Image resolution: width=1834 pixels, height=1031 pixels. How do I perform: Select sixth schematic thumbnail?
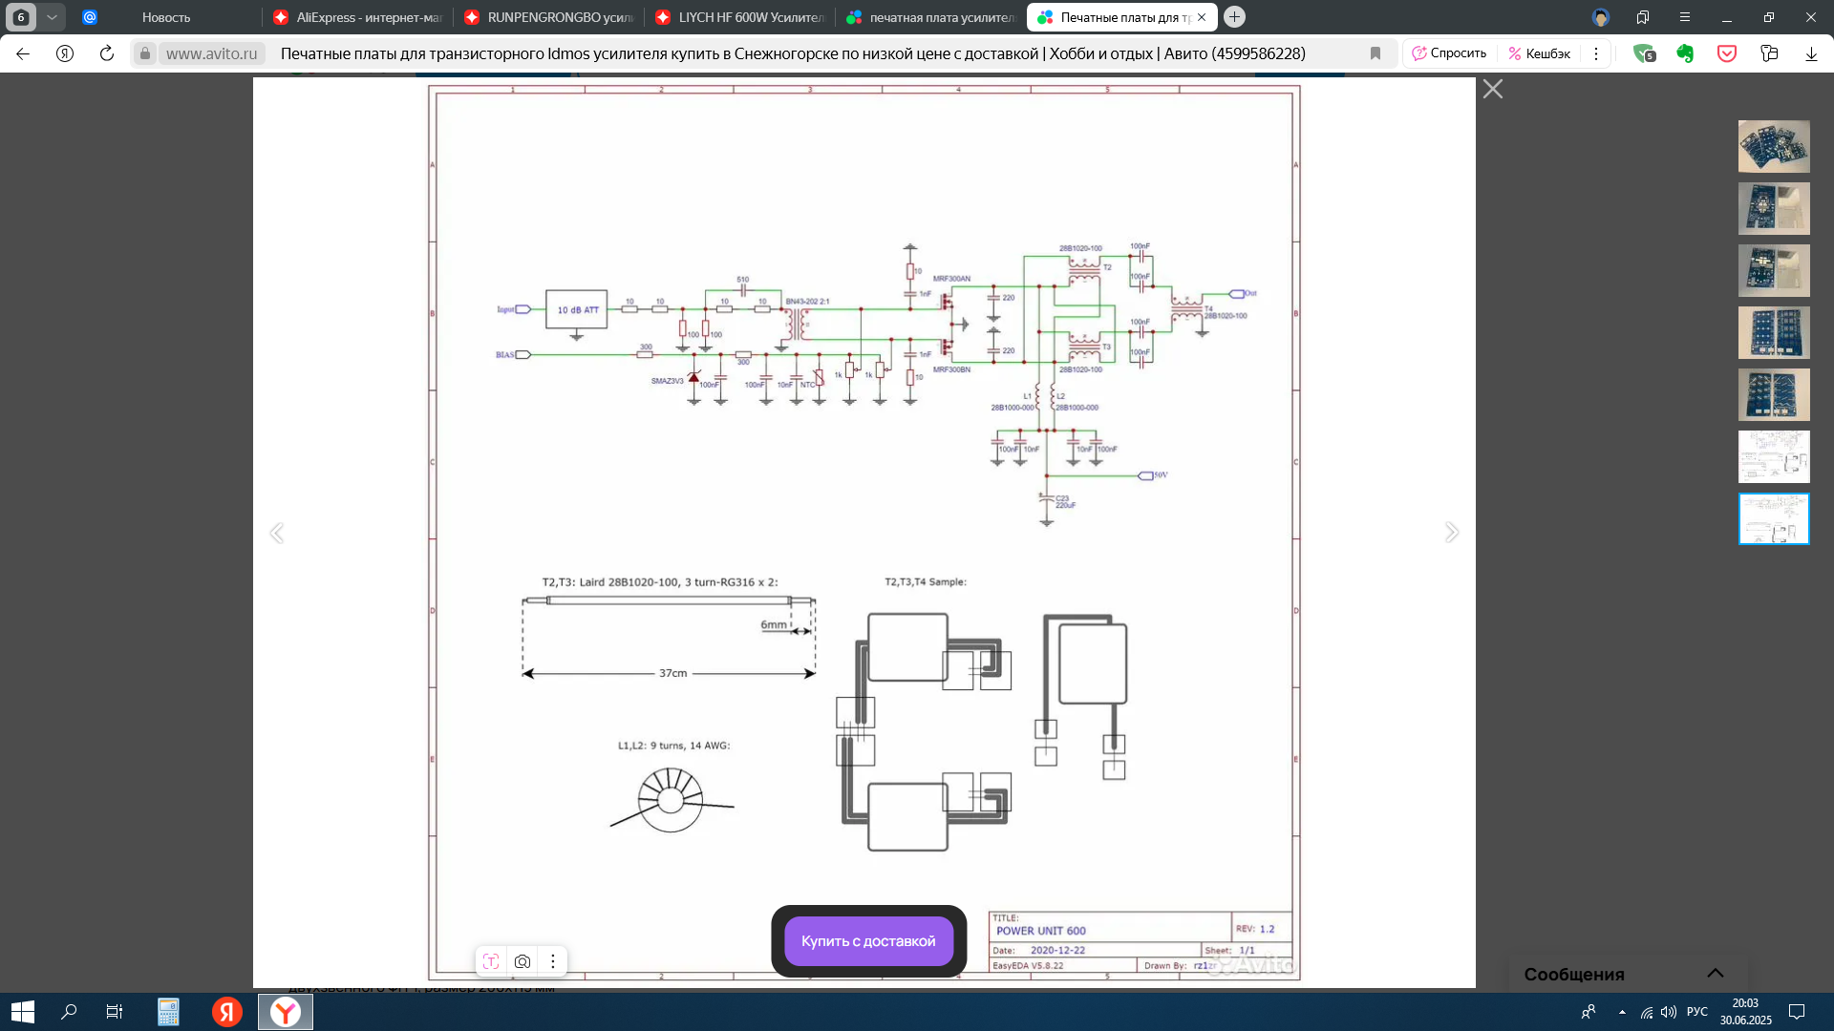(1773, 456)
